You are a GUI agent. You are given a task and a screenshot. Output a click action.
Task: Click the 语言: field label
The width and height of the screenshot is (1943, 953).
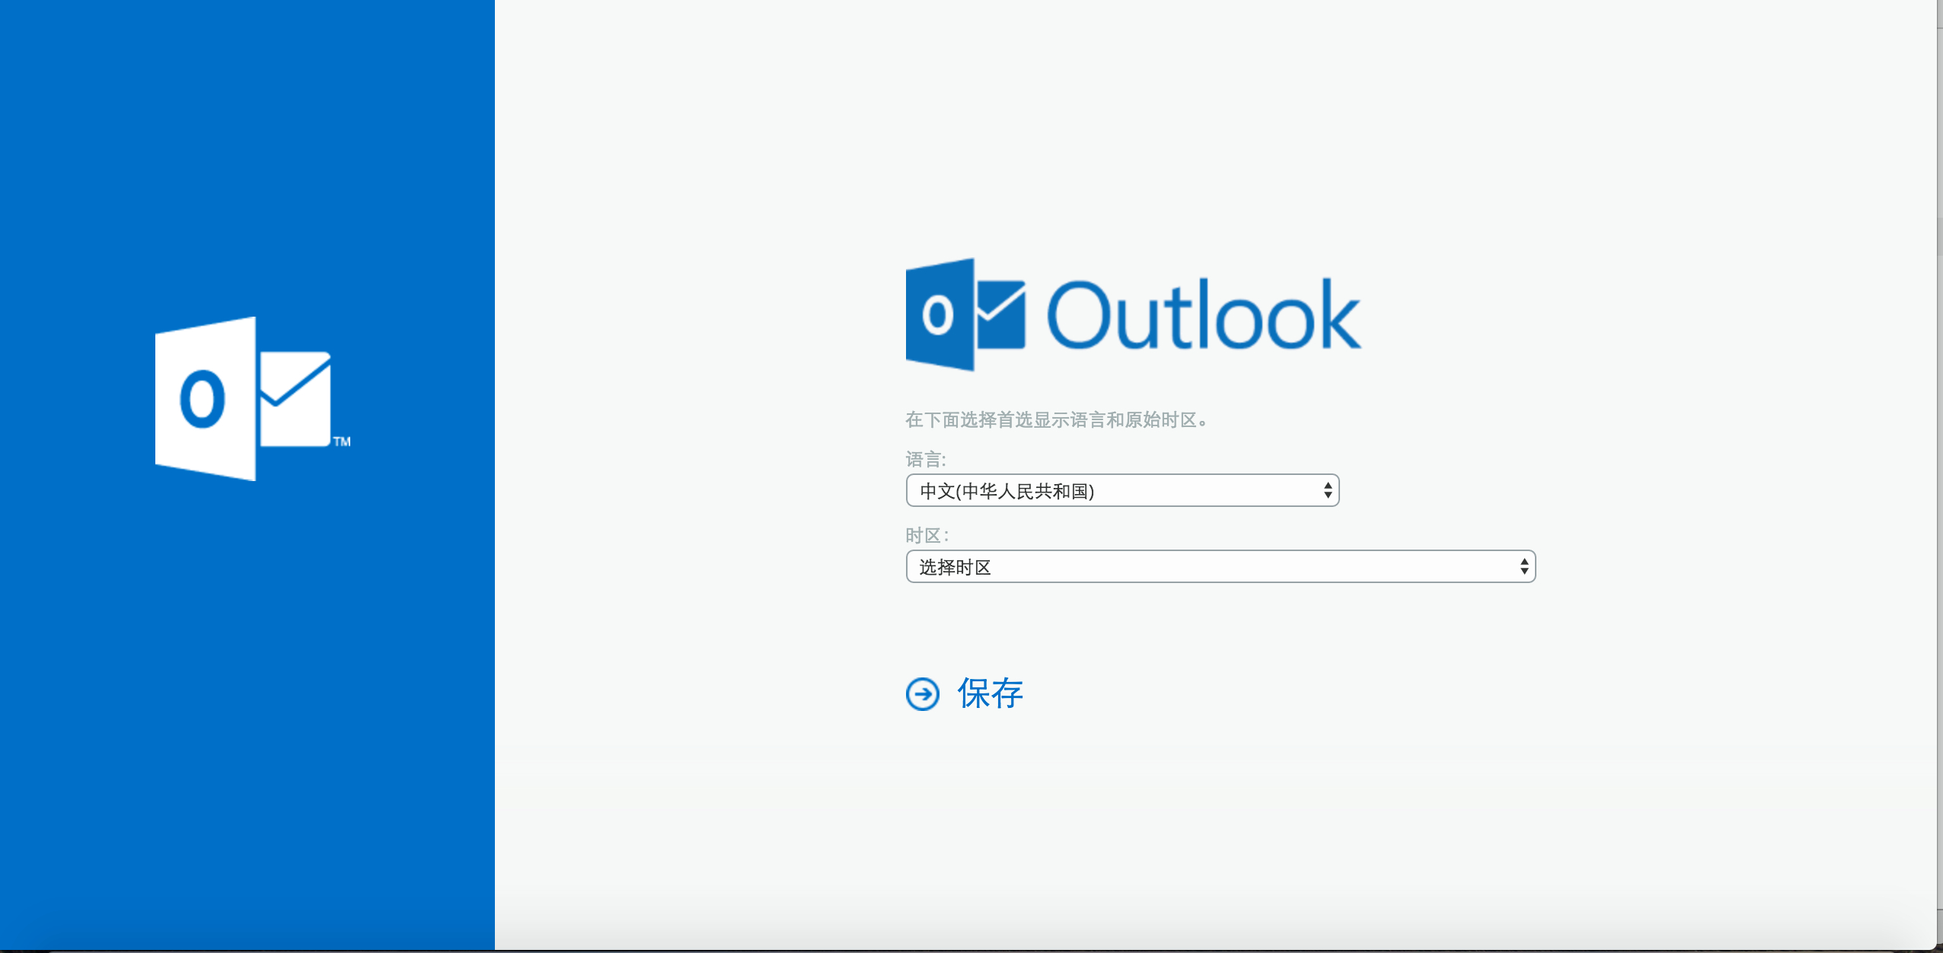(926, 460)
